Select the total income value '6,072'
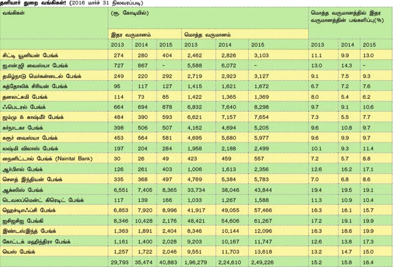This screenshot has width=393, height=267. coord(228,66)
